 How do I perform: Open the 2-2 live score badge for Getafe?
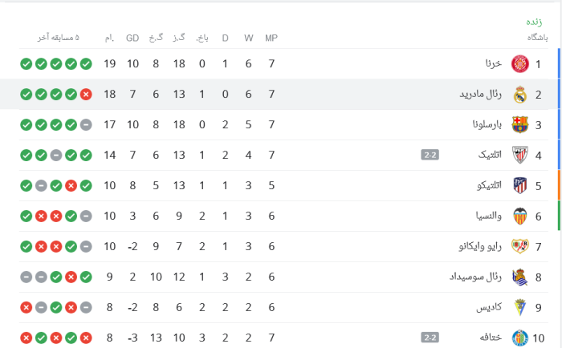[x=430, y=338]
